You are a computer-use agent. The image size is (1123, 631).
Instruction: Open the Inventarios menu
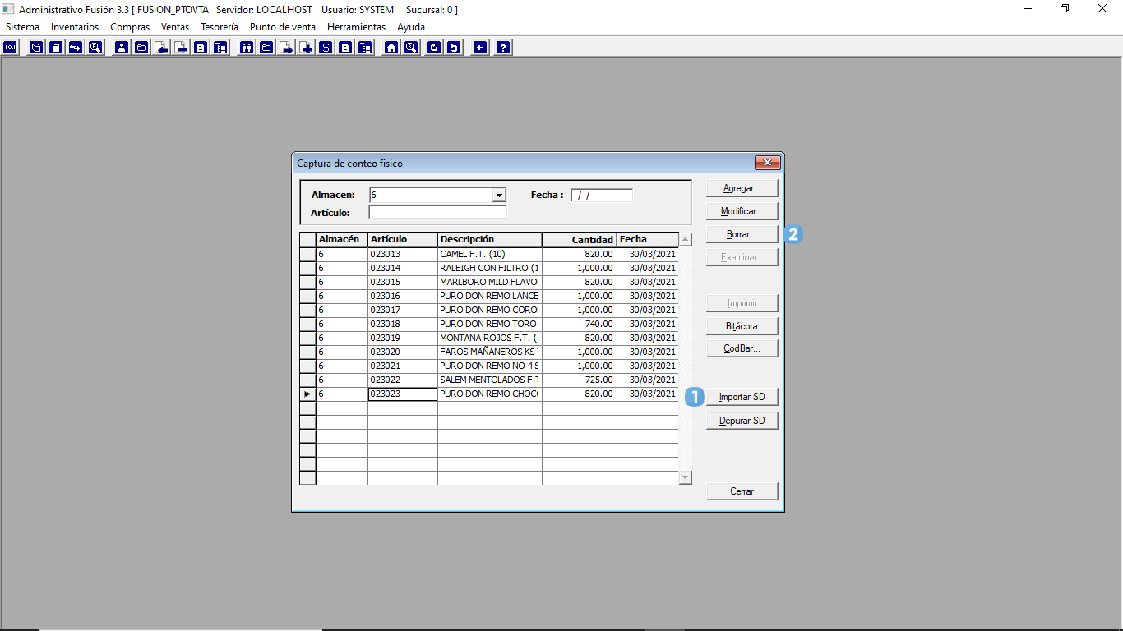(75, 27)
